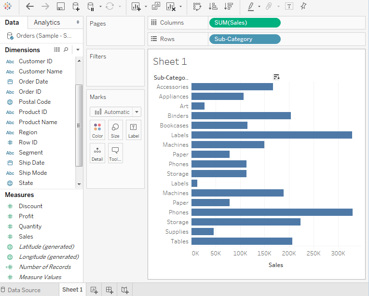Select the Quantity measure
The image size is (369, 296).
pos(30,226)
